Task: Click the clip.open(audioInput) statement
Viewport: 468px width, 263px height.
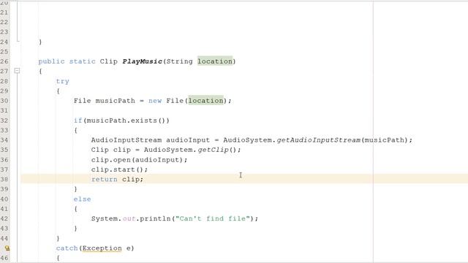Action: (139, 160)
